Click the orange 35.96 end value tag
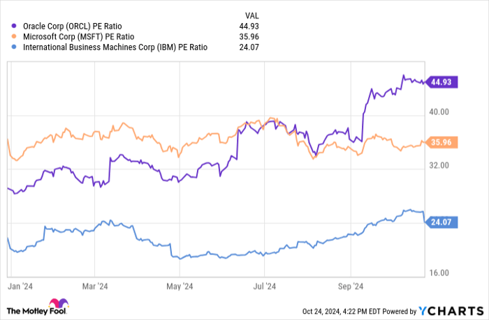The height and width of the screenshot is (320, 489). click(441, 142)
